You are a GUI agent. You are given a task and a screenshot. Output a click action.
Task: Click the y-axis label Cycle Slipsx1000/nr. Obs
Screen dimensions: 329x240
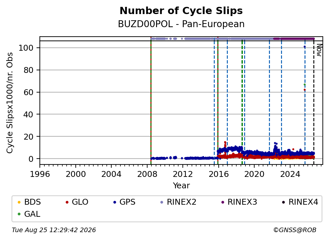point(10,103)
